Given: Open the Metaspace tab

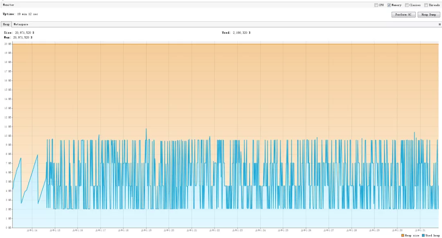Looking at the screenshot, I should 21,24.
